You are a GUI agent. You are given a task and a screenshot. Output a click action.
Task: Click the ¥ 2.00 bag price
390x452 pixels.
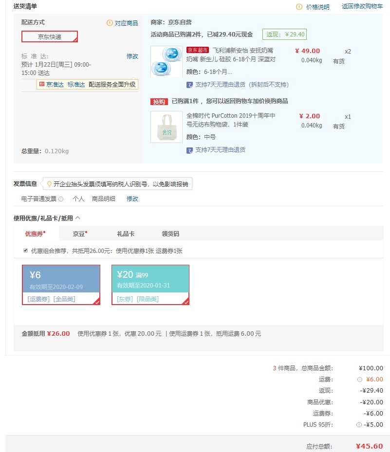310,116
